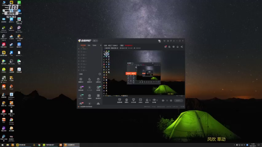Click the live preview screen area
This screenshot has height=147, width=262.
pos(144,73)
